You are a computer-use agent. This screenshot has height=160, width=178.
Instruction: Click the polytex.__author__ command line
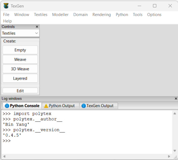click(x=32, y=119)
